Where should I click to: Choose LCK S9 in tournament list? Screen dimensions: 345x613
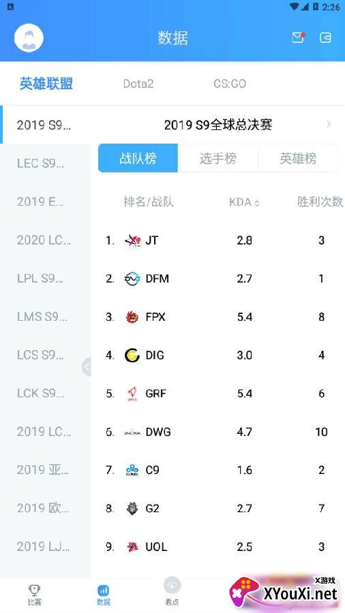46,393
